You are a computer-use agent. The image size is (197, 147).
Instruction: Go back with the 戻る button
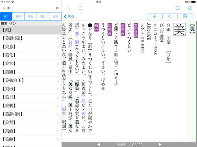[69, 16]
